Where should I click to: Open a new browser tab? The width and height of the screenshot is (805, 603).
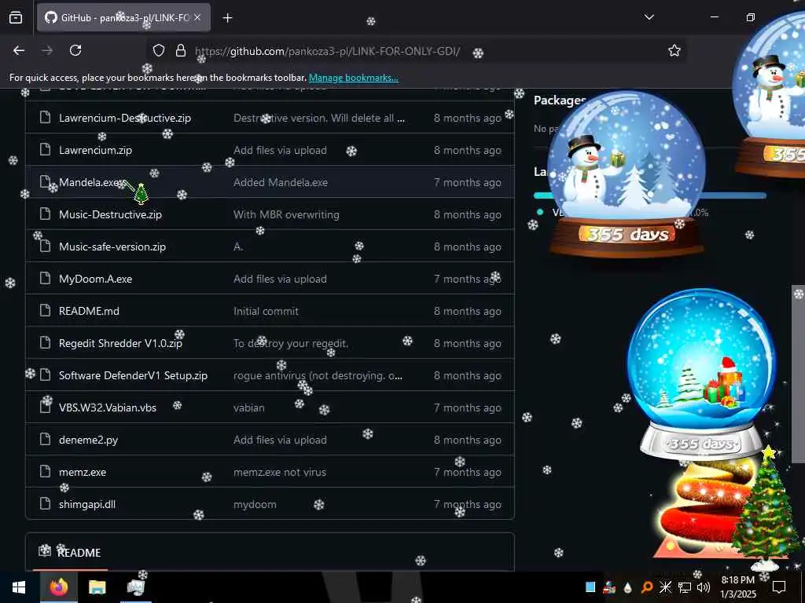(x=227, y=18)
